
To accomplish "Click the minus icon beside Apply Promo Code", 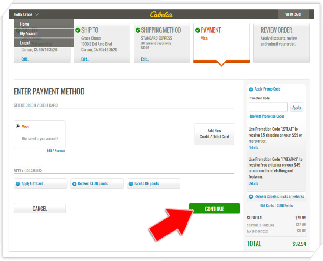I will (x=251, y=89).
